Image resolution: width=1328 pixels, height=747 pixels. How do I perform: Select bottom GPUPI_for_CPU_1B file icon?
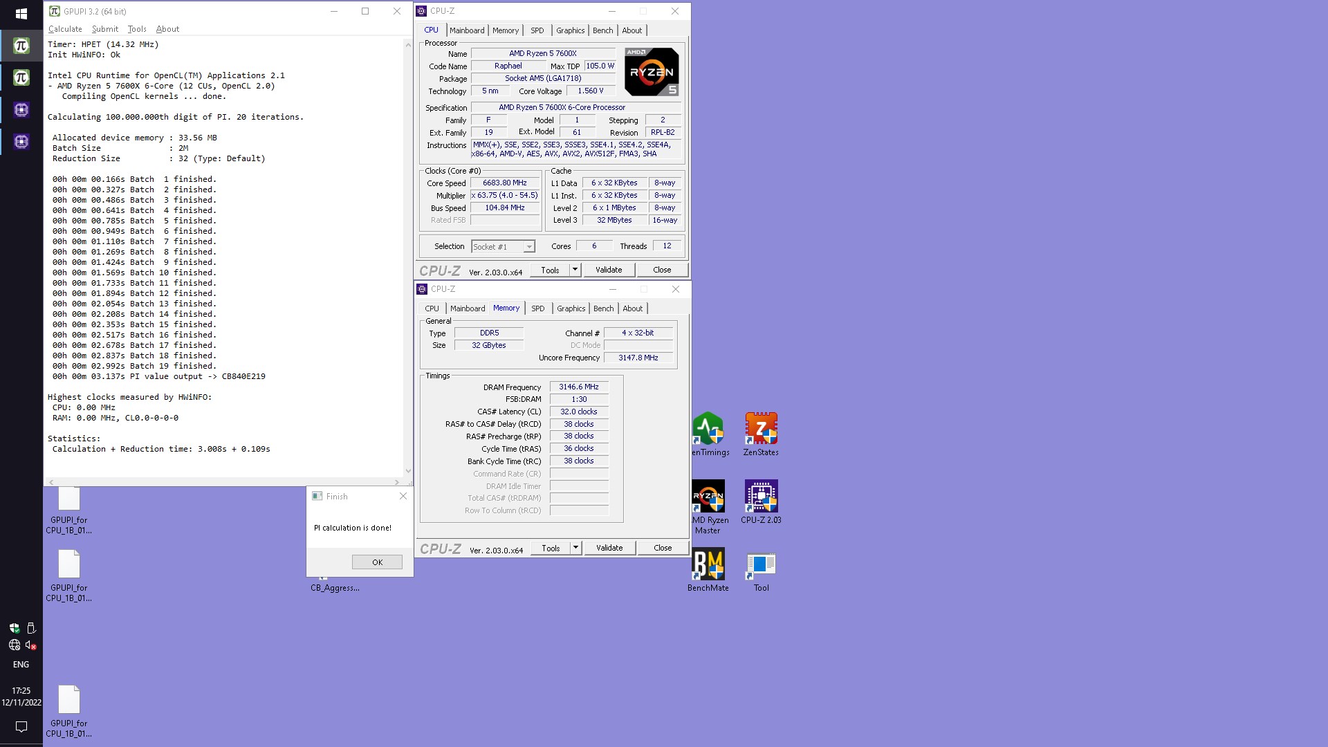(68, 712)
